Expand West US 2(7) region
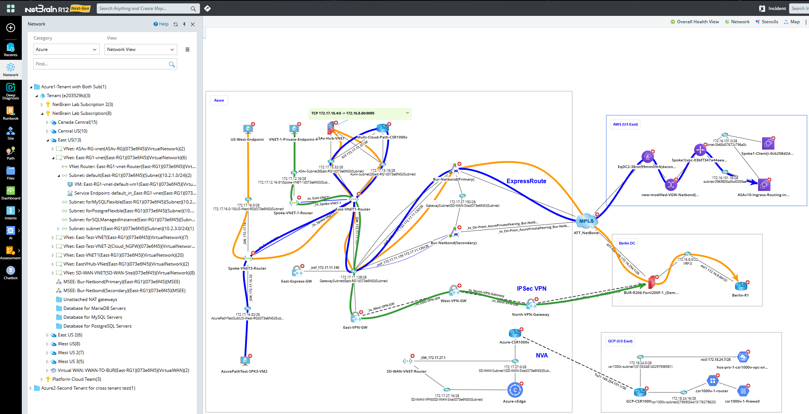The height and width of the screenshot is (414, 809). pyautogui.click(x=47, y=353)
